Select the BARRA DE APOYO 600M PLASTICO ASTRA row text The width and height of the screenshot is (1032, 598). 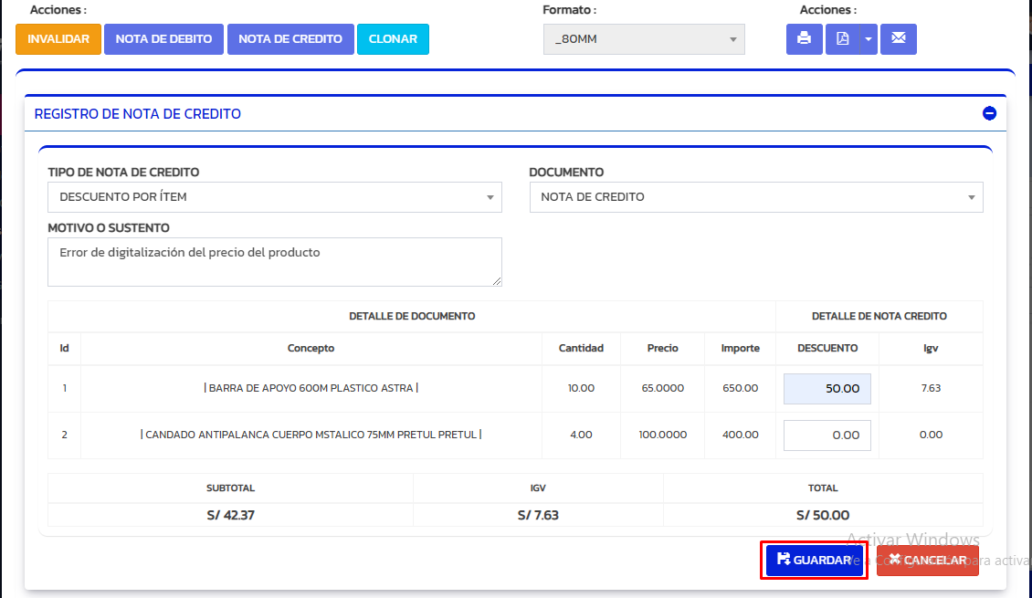(x=311, y=388)
